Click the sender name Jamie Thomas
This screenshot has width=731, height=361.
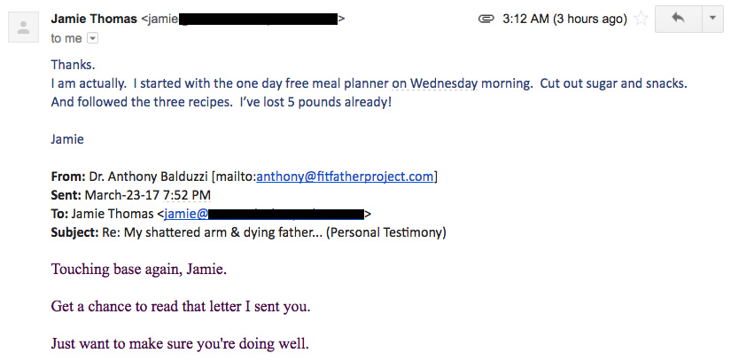point(94,20)
